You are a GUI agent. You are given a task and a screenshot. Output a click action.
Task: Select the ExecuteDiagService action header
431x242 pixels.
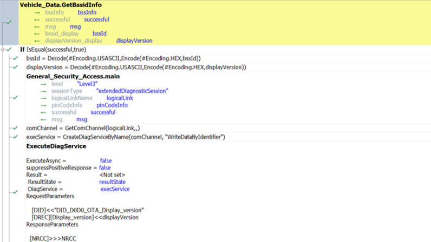tap(56, 146)
